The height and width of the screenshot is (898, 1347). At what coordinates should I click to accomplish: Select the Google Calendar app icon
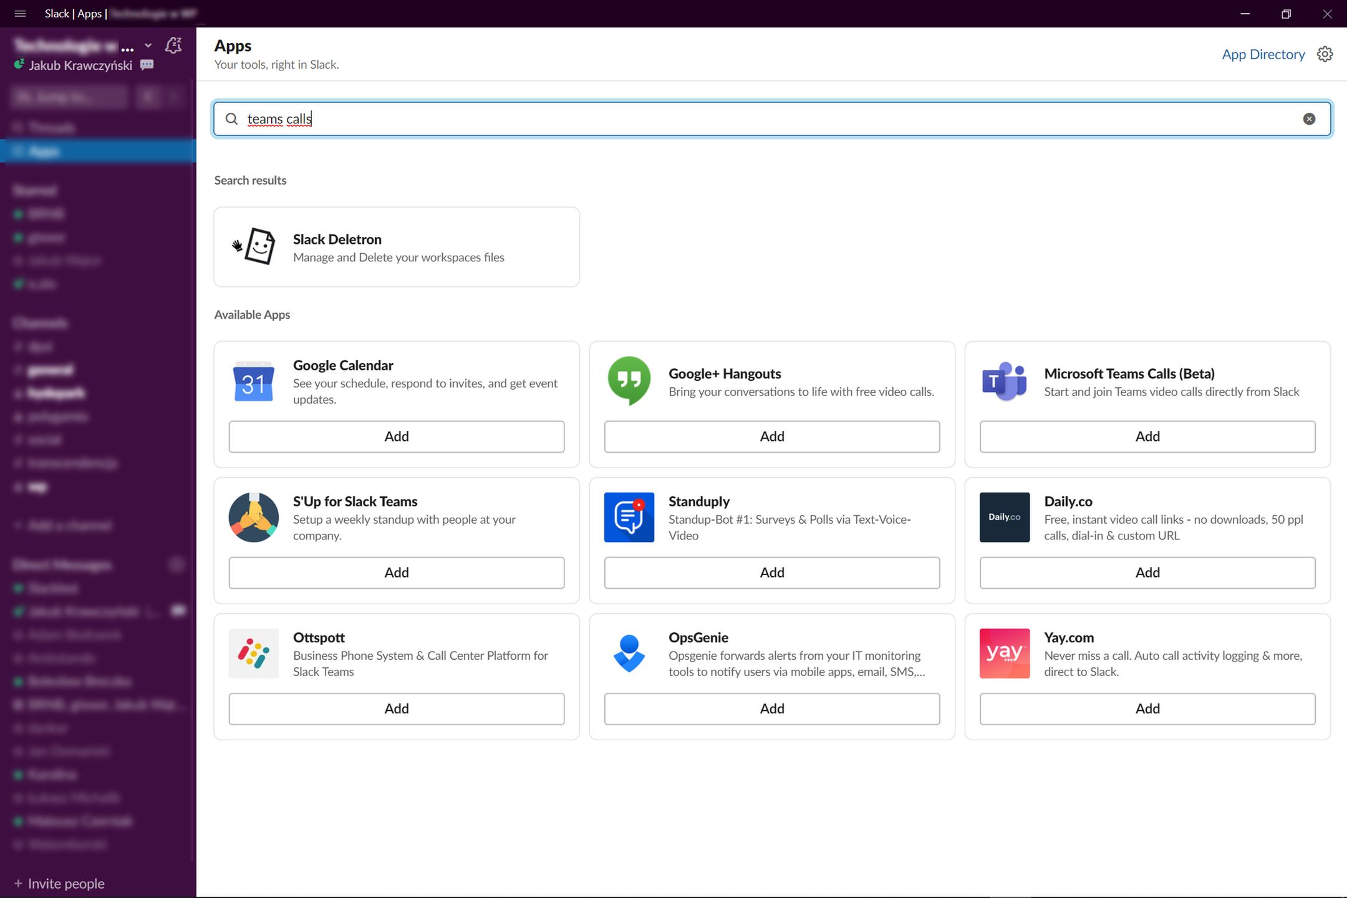click(253, 382)
